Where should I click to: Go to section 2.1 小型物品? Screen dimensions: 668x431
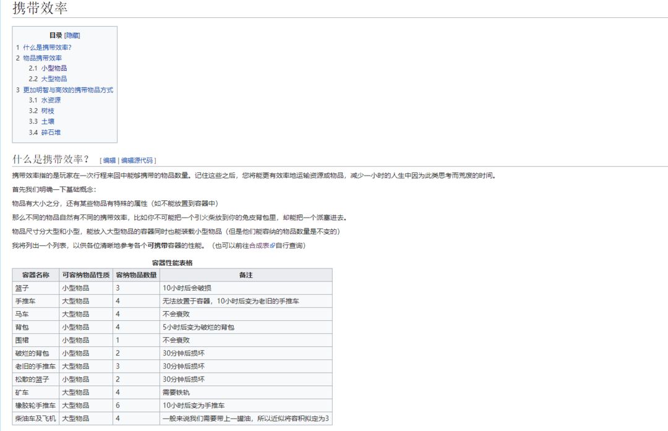tap(54, 68)
